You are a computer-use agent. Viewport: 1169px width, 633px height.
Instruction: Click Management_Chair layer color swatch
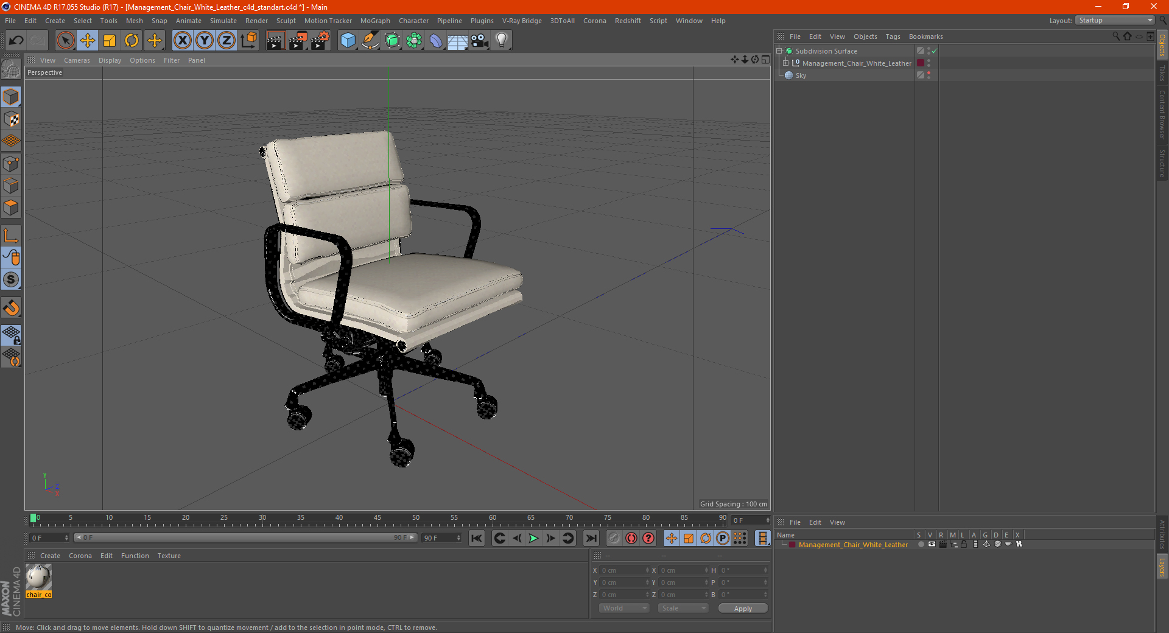tap(921, 63)
